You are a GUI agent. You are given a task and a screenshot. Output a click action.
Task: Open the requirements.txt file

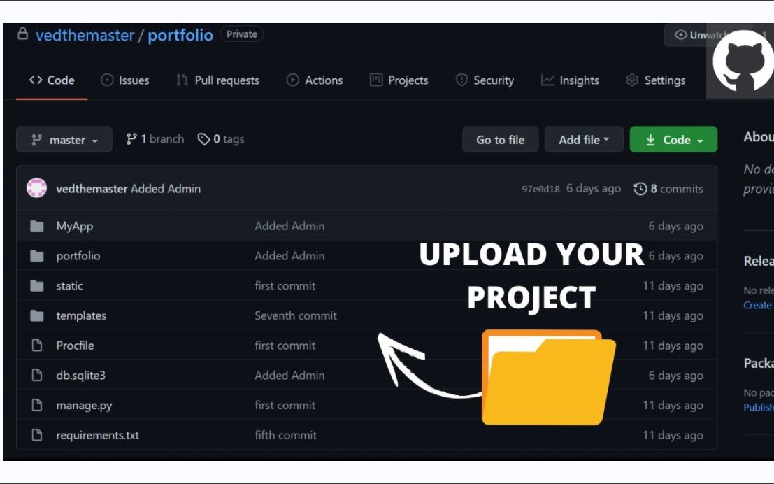pos(98,435)
